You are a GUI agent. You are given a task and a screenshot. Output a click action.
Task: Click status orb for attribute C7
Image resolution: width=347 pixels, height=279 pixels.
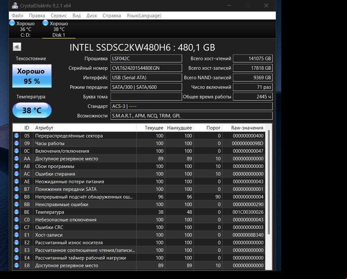tap(17, 227)
